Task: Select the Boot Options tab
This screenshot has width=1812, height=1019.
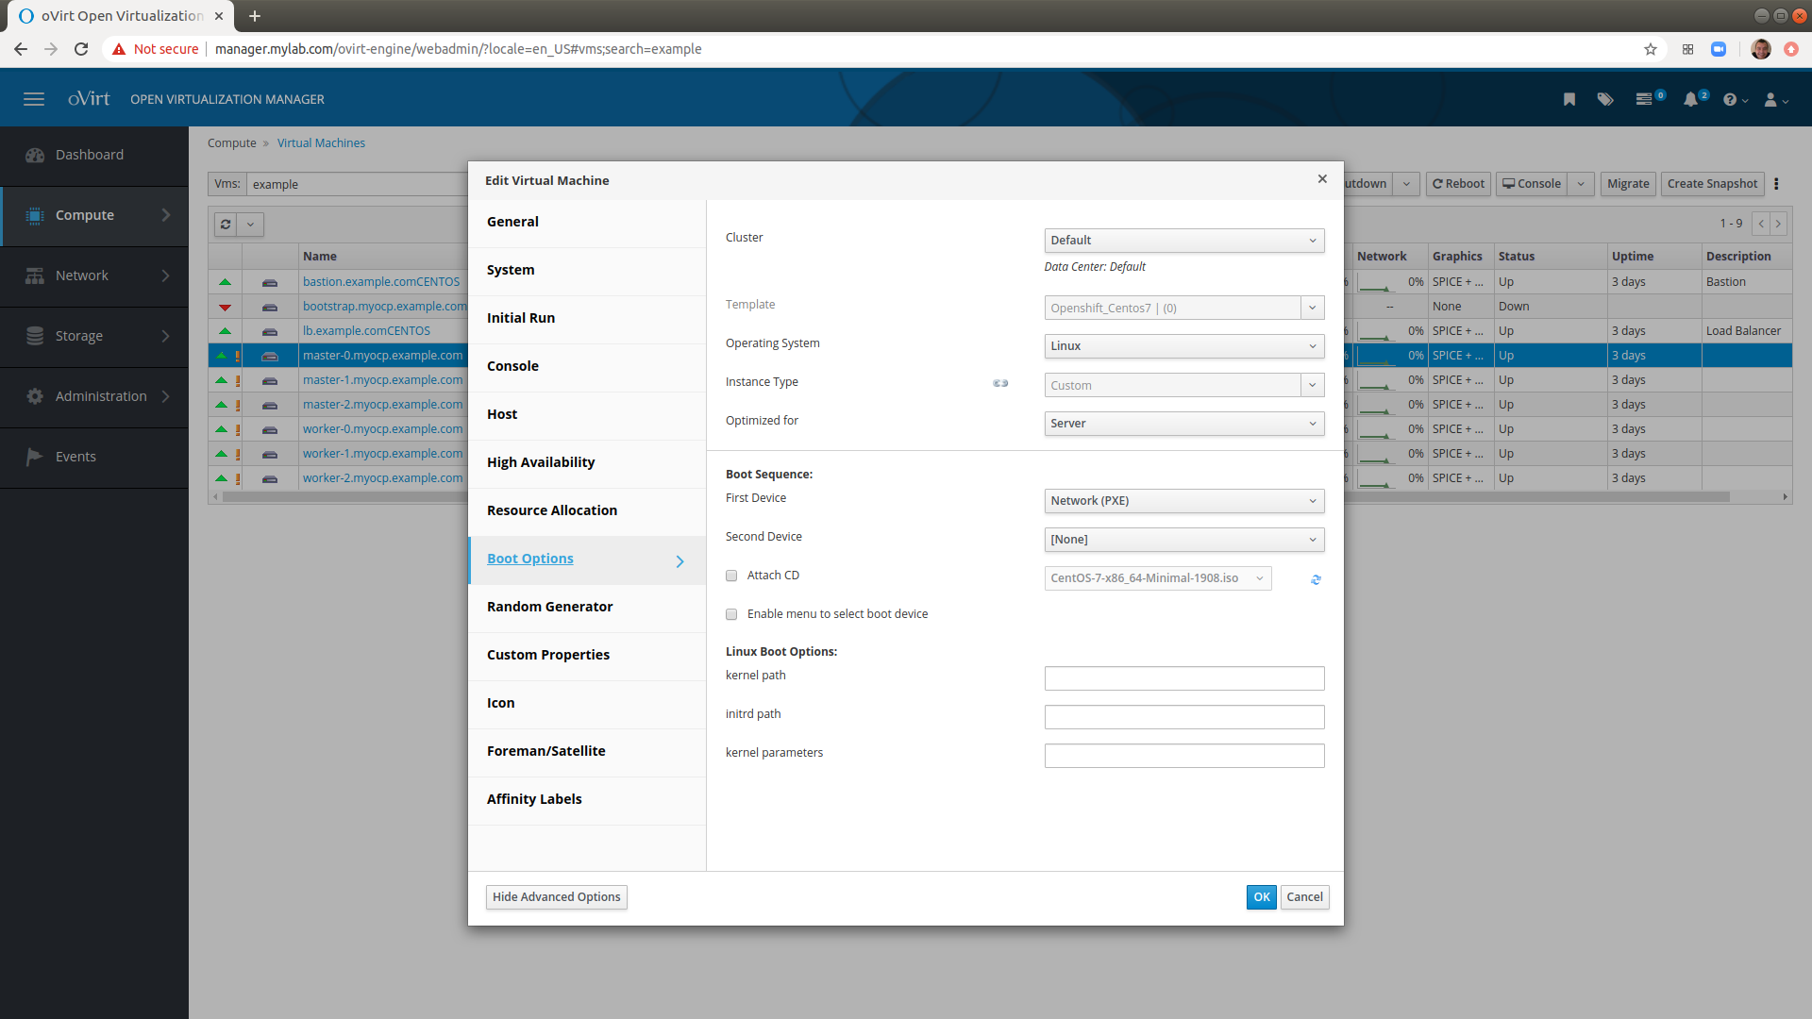Action: pos(587,560)
